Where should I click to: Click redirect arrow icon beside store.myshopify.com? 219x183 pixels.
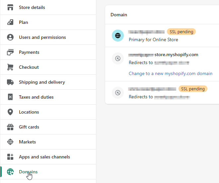pyautogui.click(x=118, y=58)
